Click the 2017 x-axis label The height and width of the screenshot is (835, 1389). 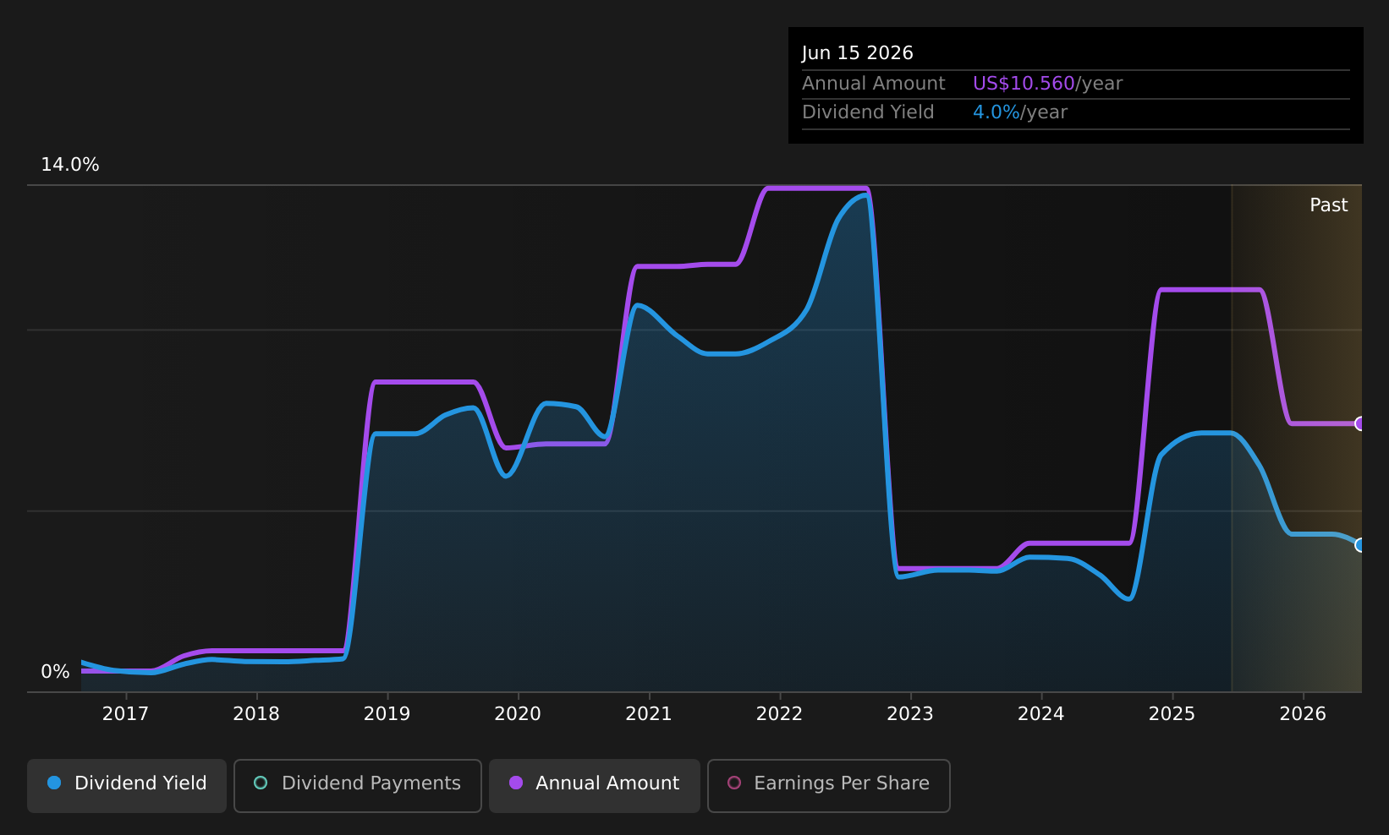[x=125, y=714]
